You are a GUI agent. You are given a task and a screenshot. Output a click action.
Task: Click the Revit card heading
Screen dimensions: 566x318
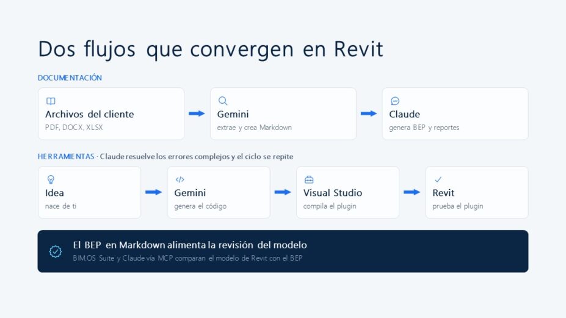(x=443, y=193)
